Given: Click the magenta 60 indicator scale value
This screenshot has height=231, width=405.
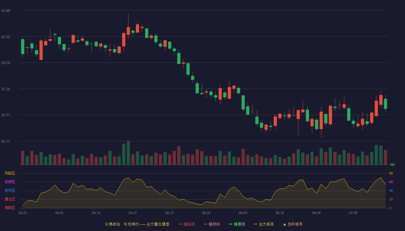Looking at the screenshot, I should point(391,182).
